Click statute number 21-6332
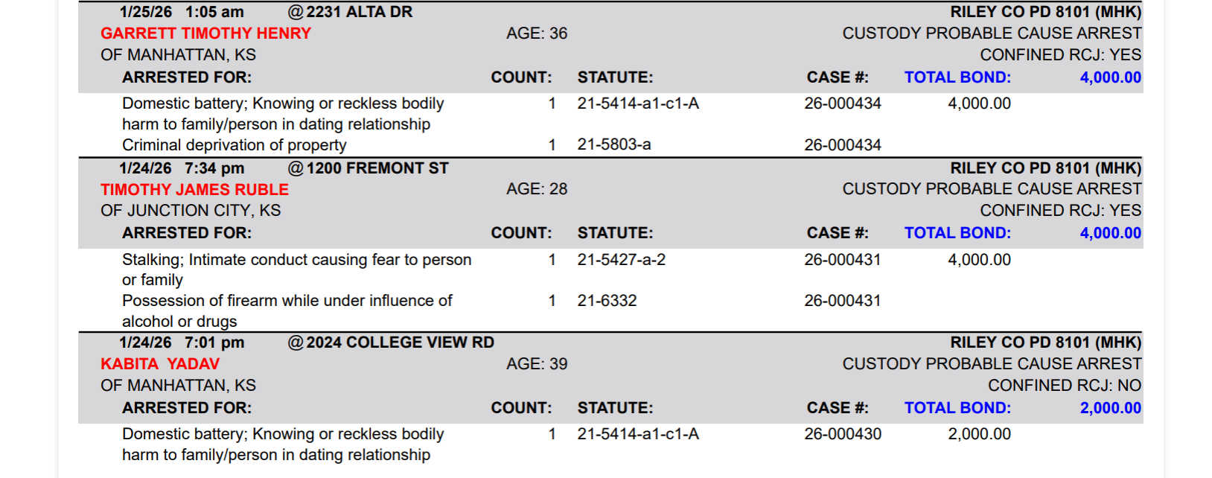The width and height of the screenshot is (1212, 478). (x=607, y=301)
